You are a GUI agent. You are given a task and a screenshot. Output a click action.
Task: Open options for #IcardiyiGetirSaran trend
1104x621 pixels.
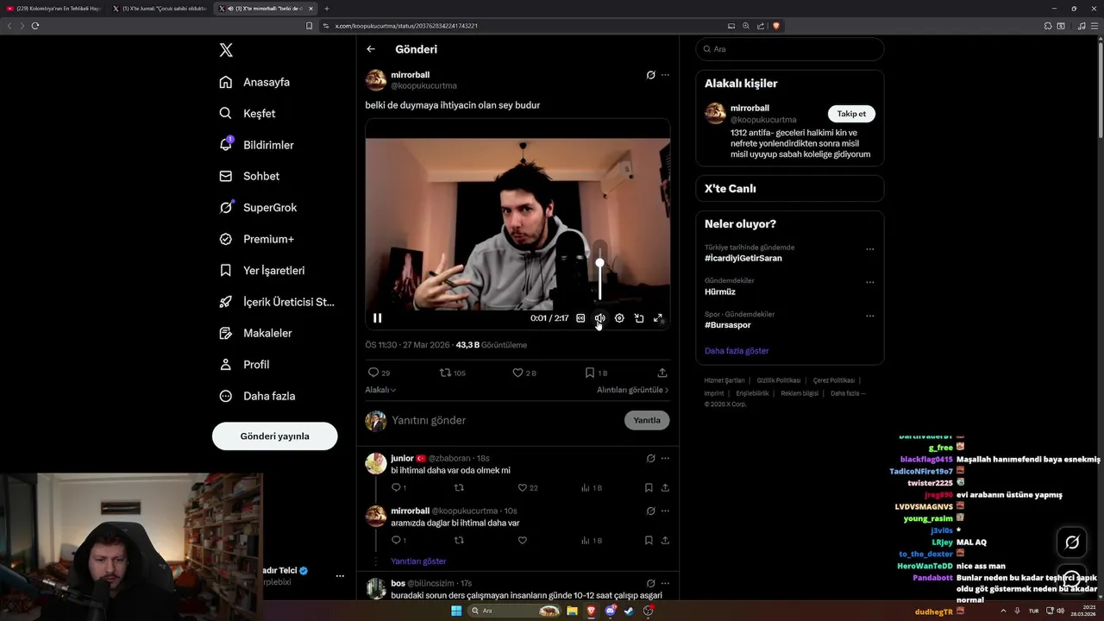coord(869,249)
